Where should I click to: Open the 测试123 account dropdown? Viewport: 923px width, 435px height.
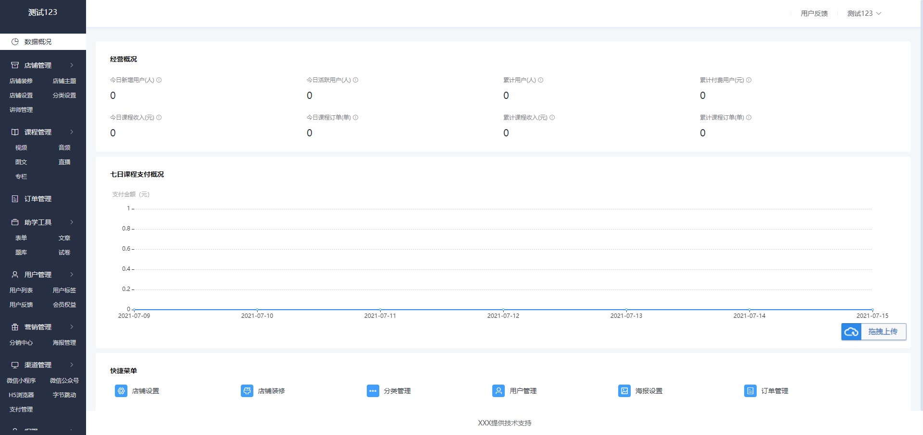point(864,13)
